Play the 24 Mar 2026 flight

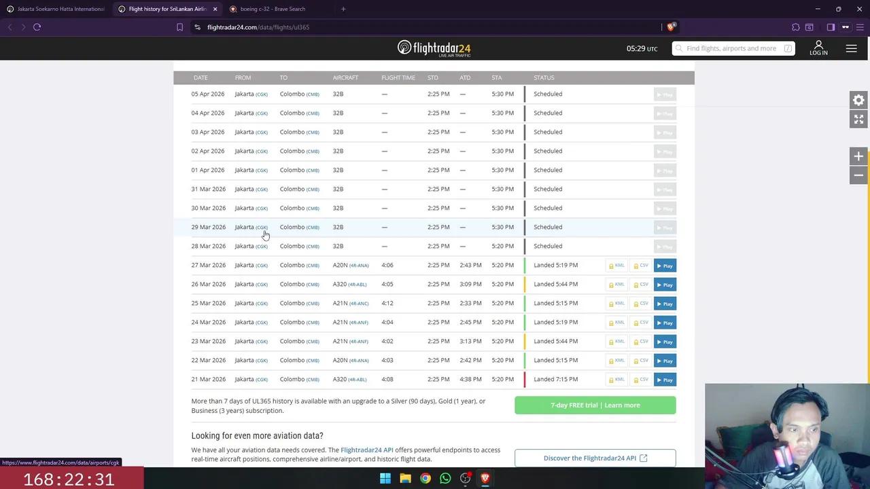[665, 323]
